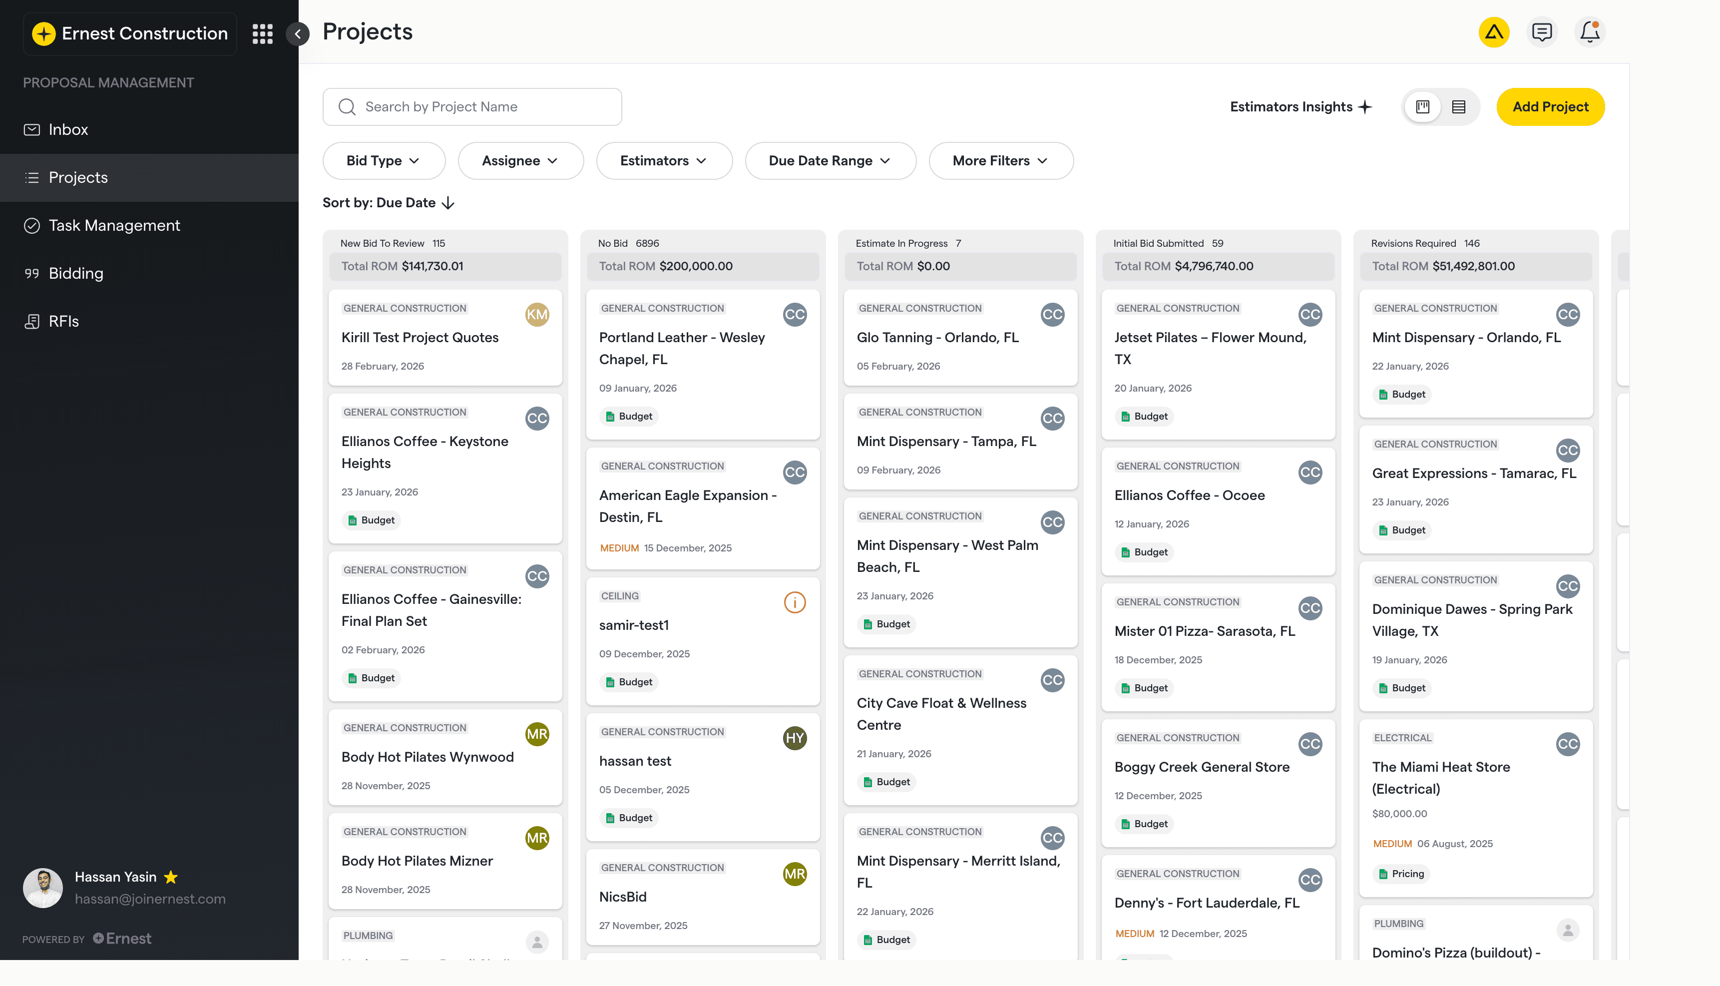Click the app grid launcher icon

(x=263, y=33)
